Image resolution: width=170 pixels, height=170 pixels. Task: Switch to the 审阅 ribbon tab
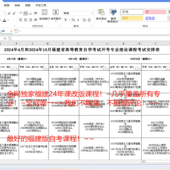pyautogui.click(x=17, y=5)
